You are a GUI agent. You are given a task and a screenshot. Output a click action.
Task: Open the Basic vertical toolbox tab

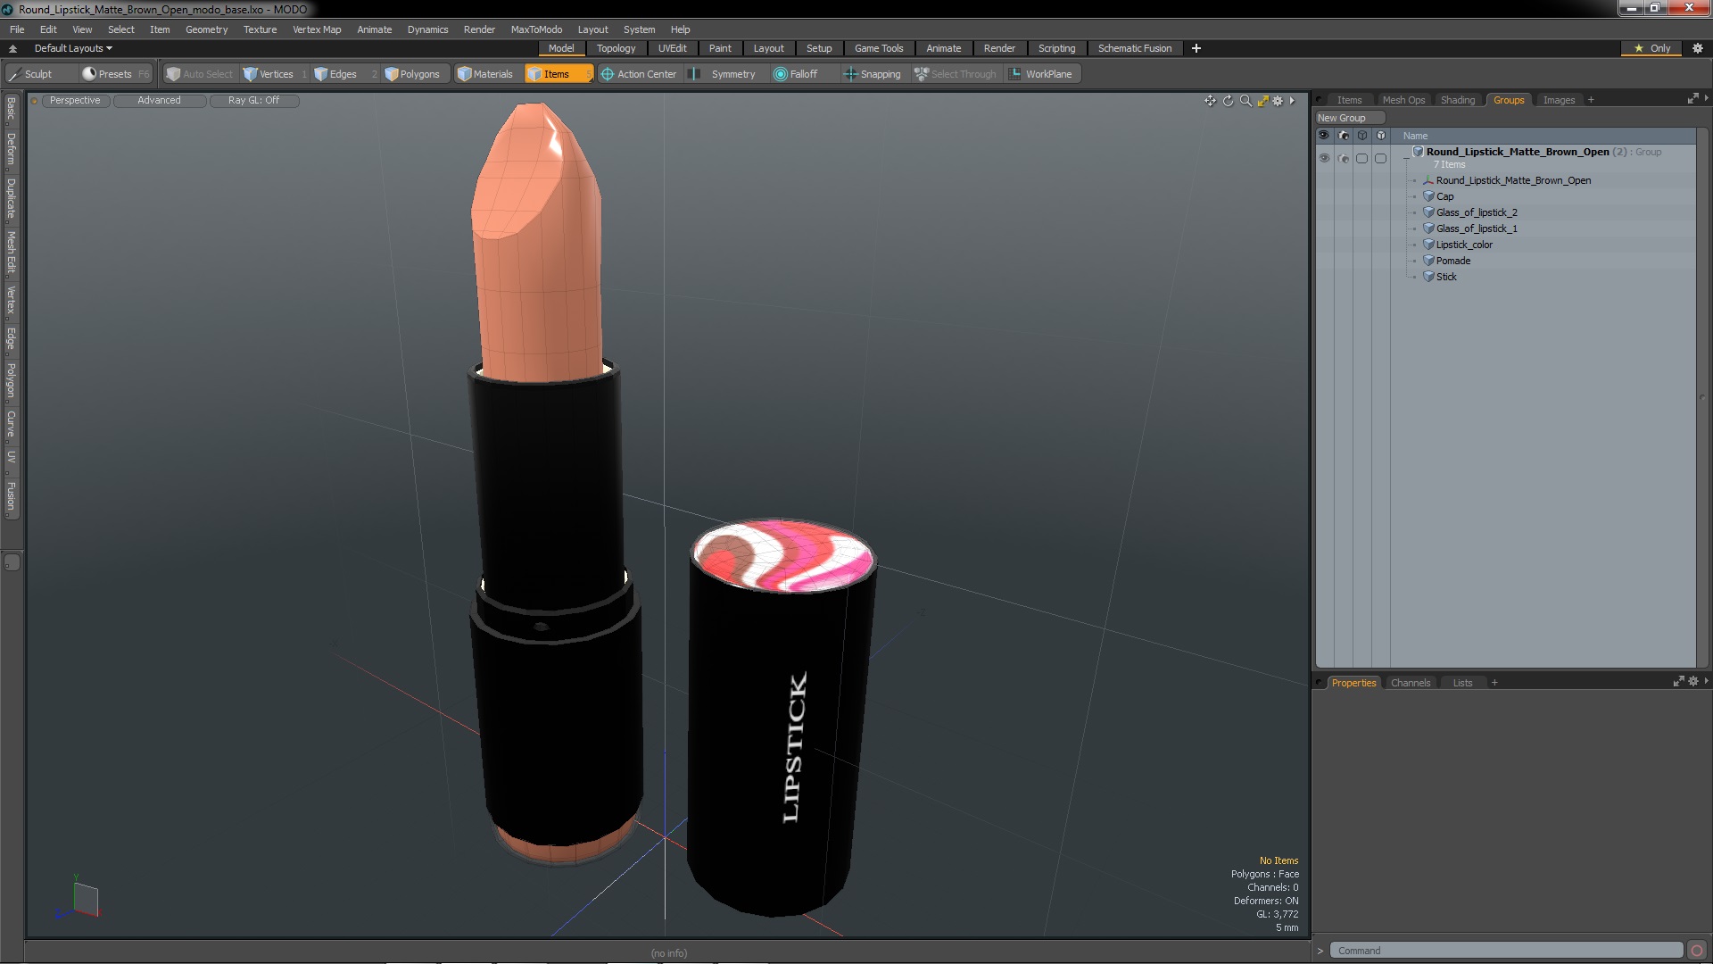(11, 109)
